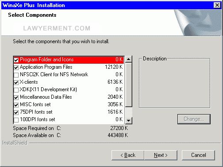
Task: Cancel the WinaXe Plus installation
Action: [198, 155]
